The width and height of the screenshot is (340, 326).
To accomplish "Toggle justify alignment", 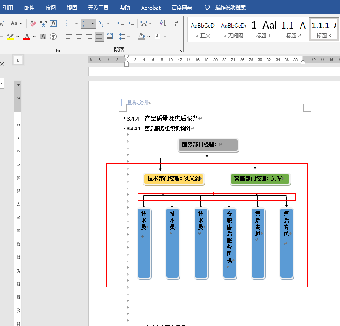I will click(99, 37).
